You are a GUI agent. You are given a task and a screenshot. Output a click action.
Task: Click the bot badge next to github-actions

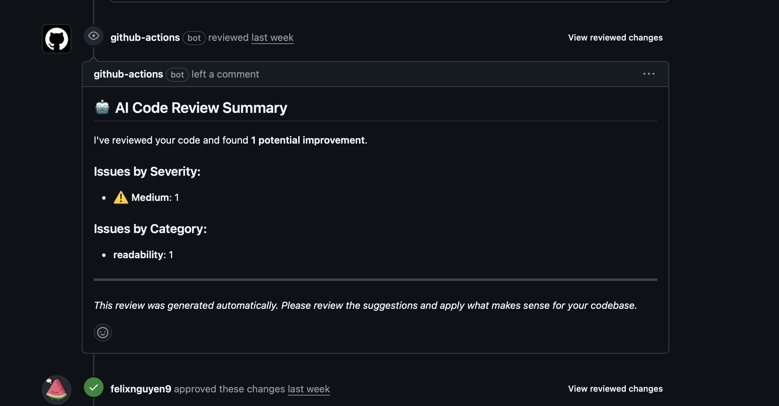click(x=194, y=38)
